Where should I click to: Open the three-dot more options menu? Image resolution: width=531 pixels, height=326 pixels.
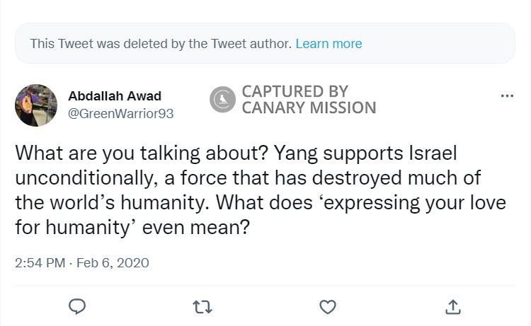click(506, 96)
